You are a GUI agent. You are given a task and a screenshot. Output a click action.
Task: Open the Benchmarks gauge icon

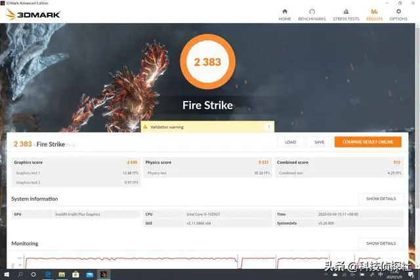click(312, 12)
